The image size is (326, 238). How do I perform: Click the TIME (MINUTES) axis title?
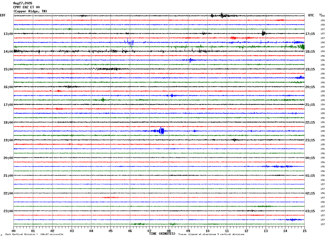click(x=162, y=234)
